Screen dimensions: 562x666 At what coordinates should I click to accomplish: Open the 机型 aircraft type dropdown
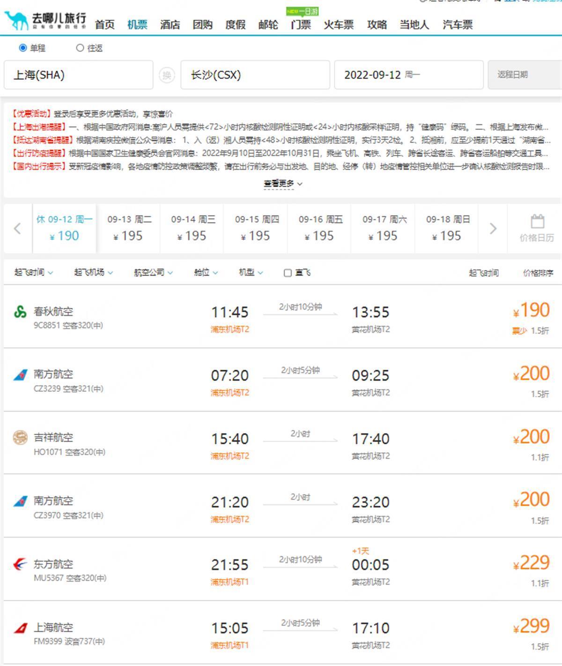click(x=251, y=272)
